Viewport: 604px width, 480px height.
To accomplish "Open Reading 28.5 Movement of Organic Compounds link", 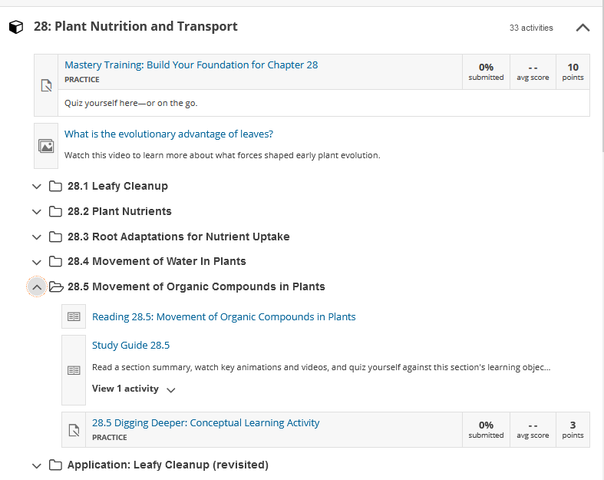I will [x=224, y=316].
